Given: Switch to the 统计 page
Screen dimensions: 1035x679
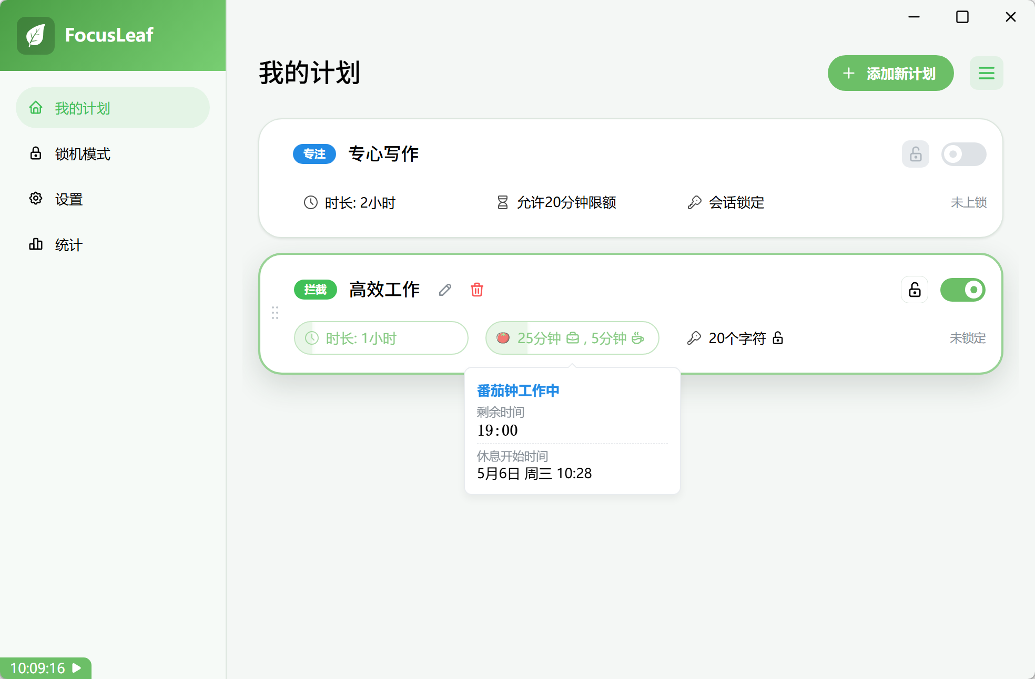Looking at the screenshot, I should [x=113, y=244].
